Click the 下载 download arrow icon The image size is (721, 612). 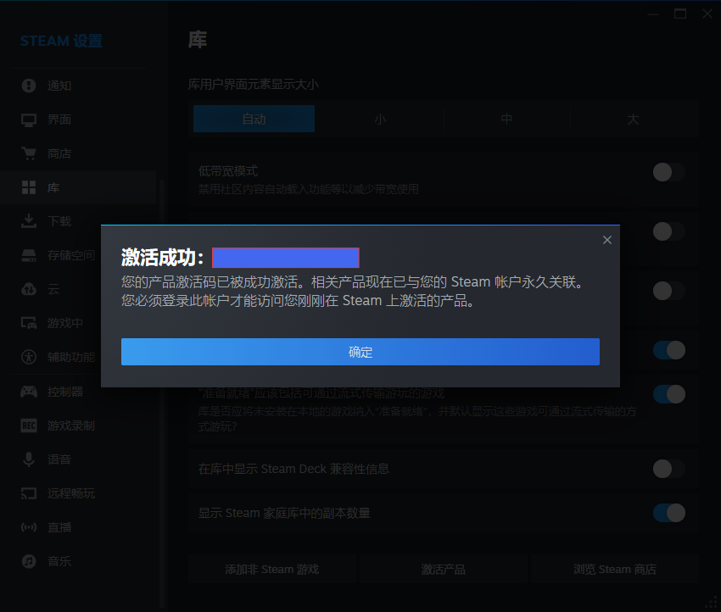click(29, 221)
